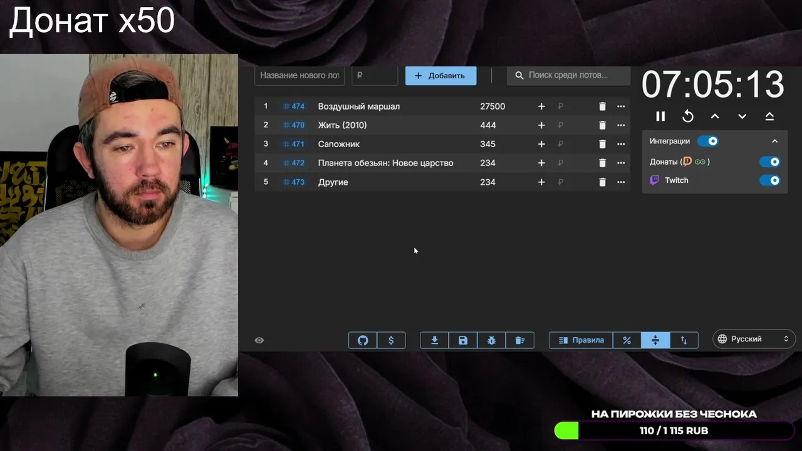Image resolution: width=802 pixels, height=451 pixels.
Task: Decrease timer with down chevron
Action: click(742, 117)
